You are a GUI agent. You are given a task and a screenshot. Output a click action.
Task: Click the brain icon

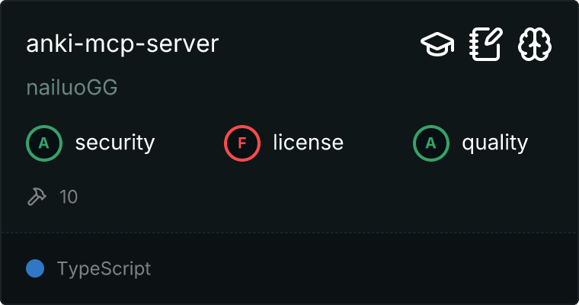pos(535,44)
